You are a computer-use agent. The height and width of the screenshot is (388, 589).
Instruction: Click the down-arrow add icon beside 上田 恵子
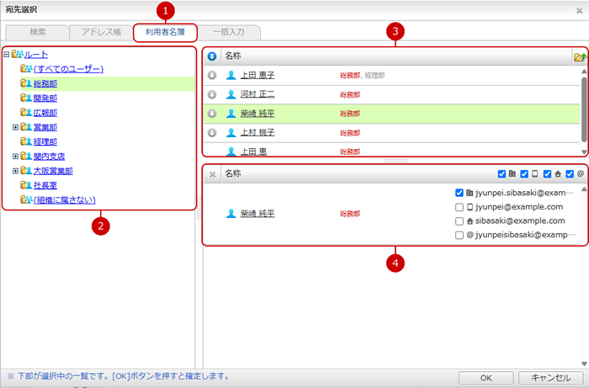click(x=212, y=75)
